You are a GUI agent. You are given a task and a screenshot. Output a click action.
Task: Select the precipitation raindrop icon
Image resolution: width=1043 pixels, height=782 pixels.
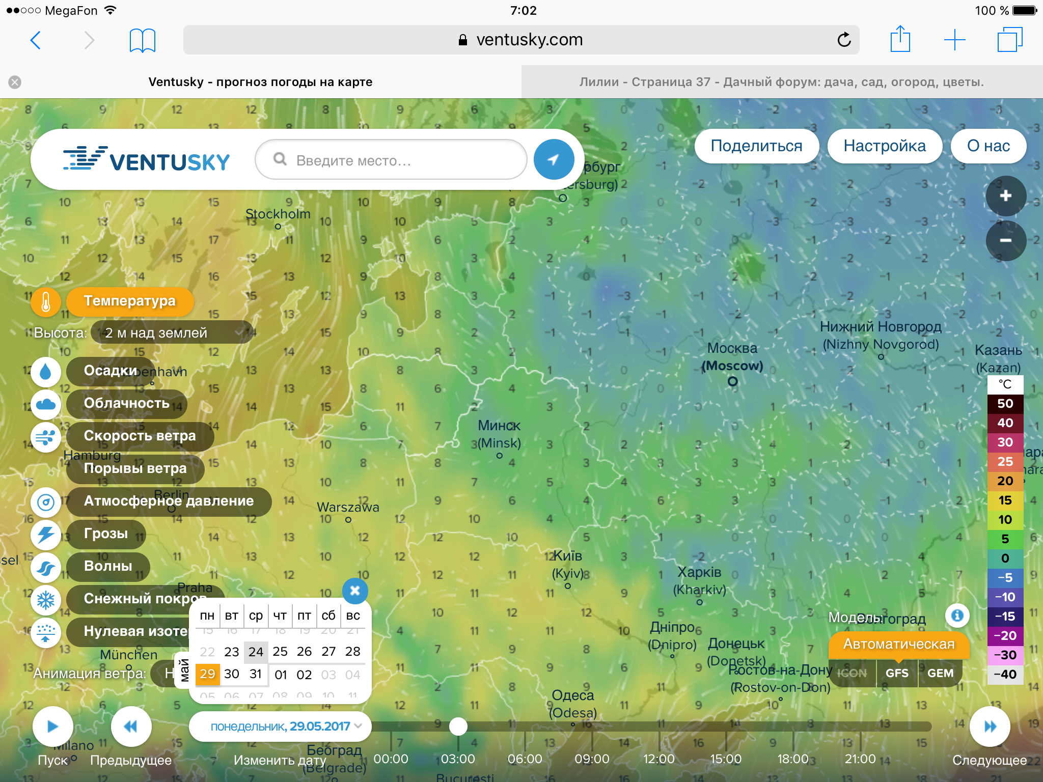[45, 371]
